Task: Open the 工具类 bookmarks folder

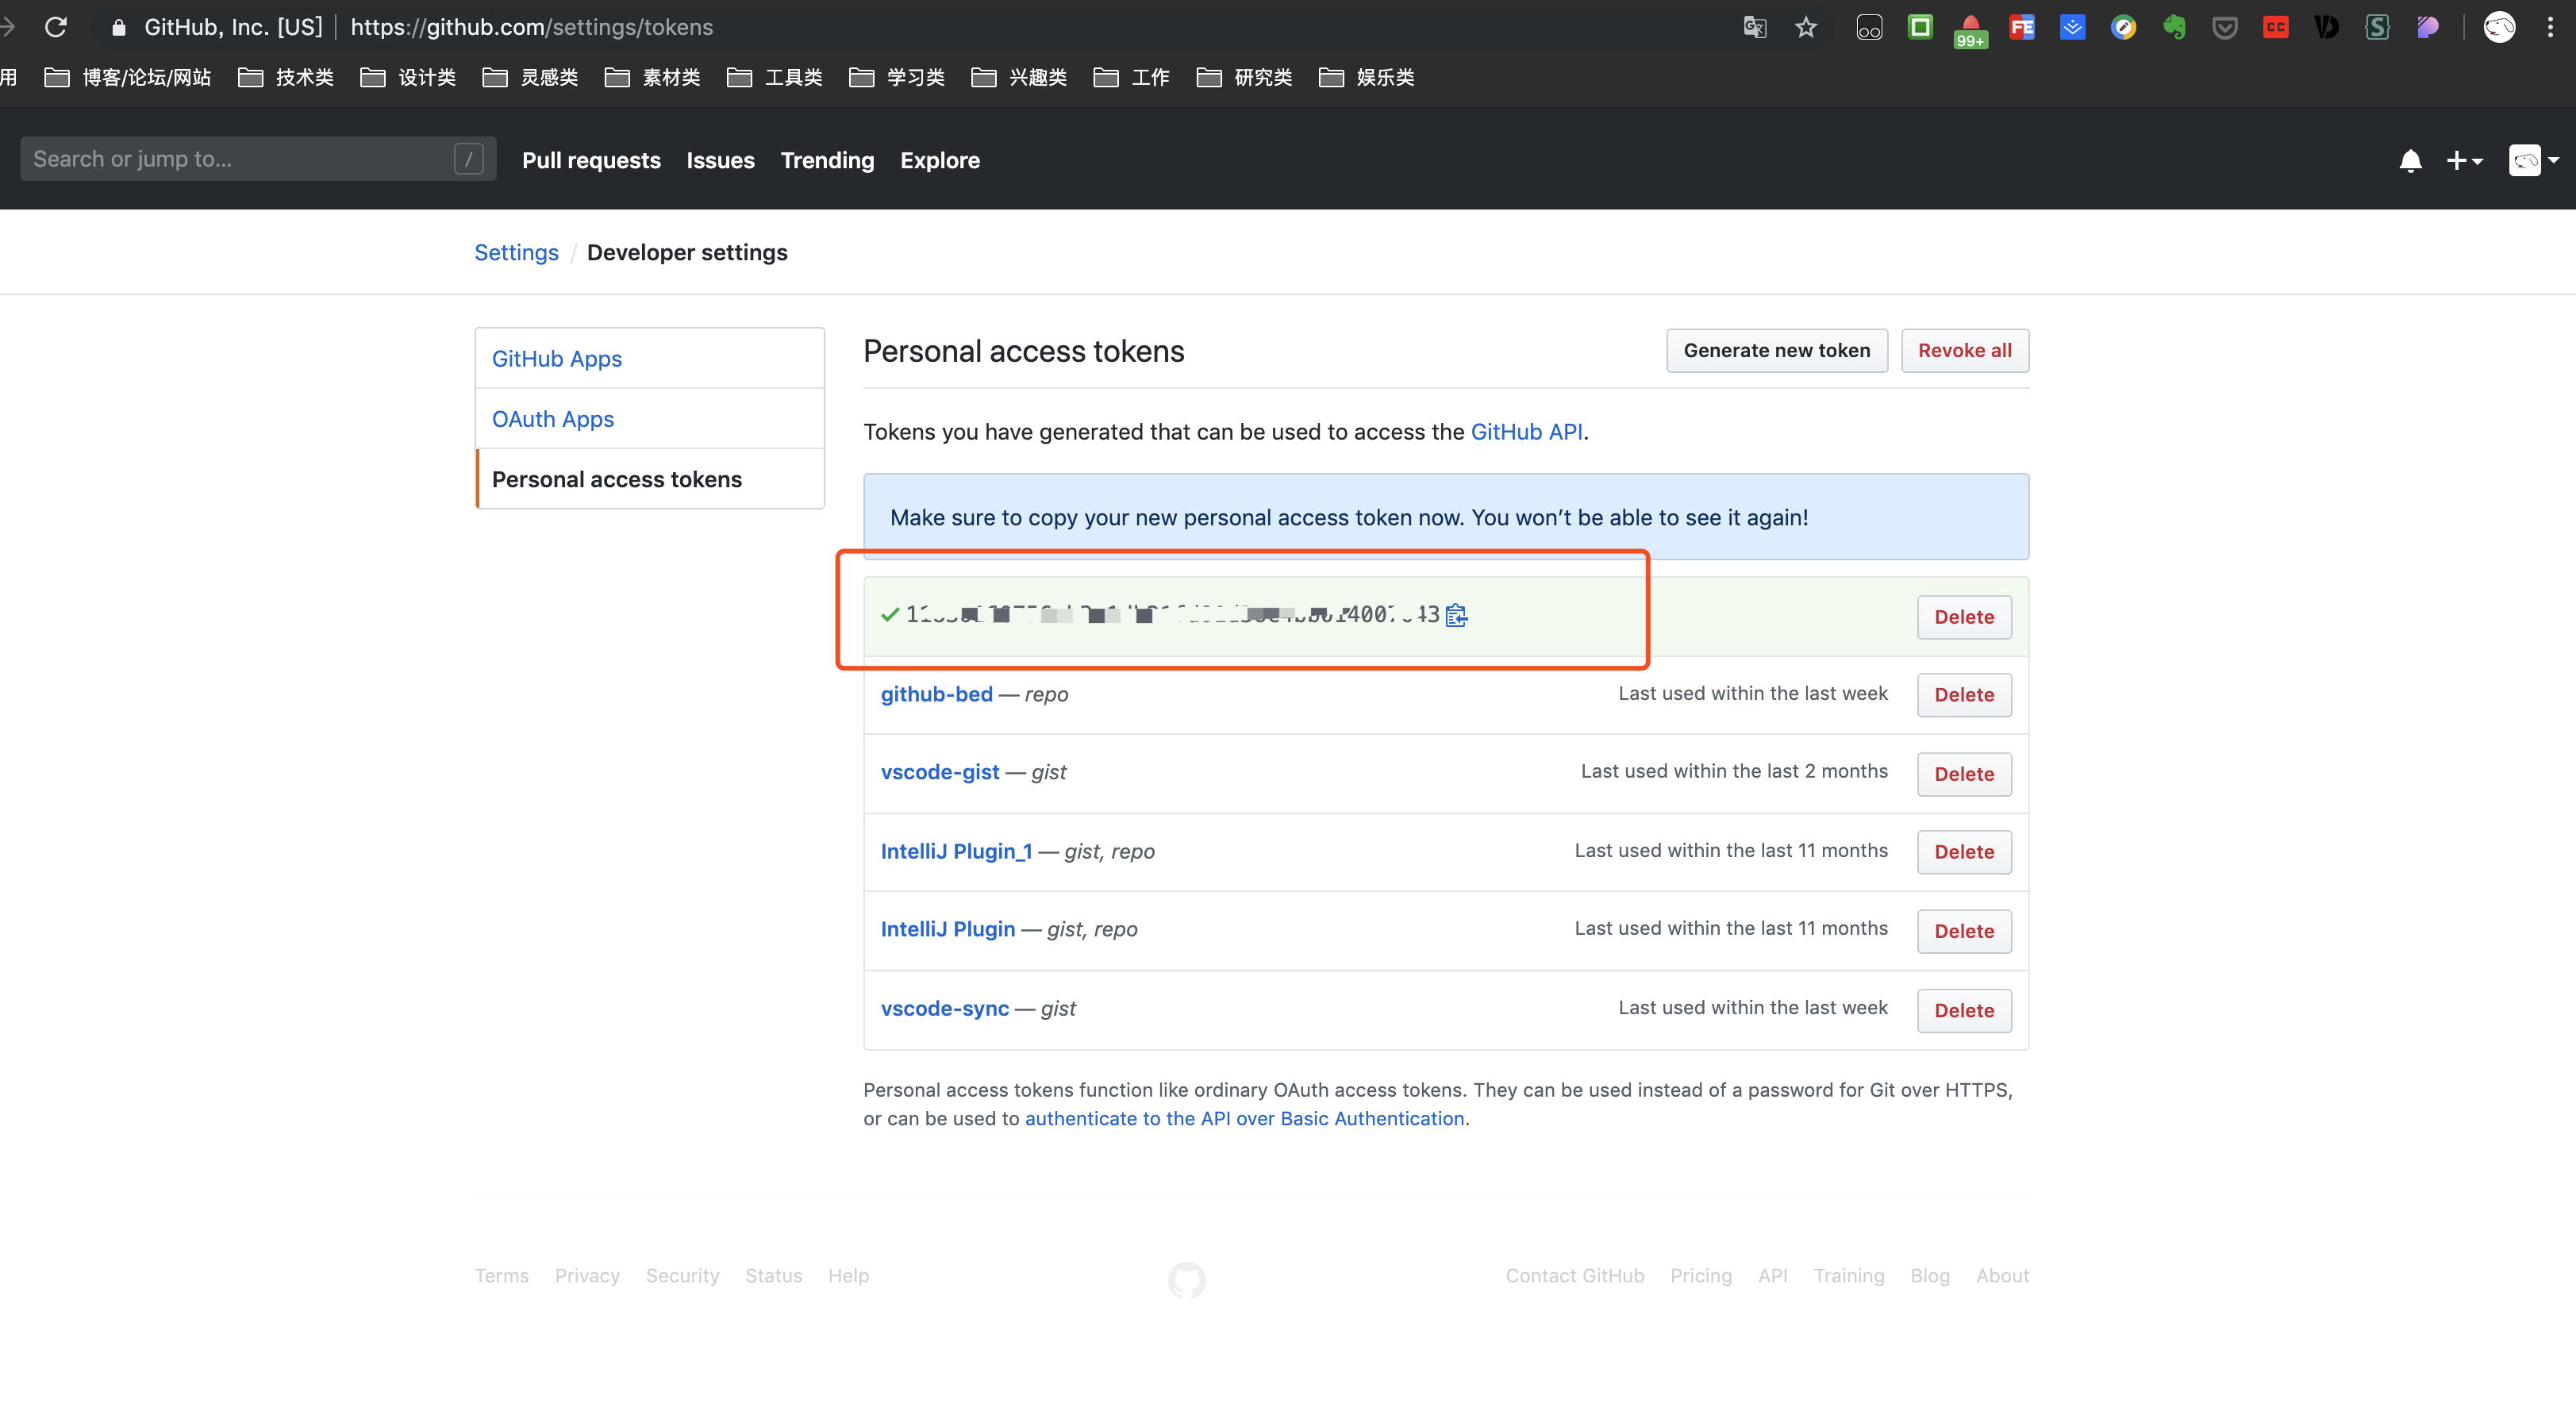Action: pos(775,77)
